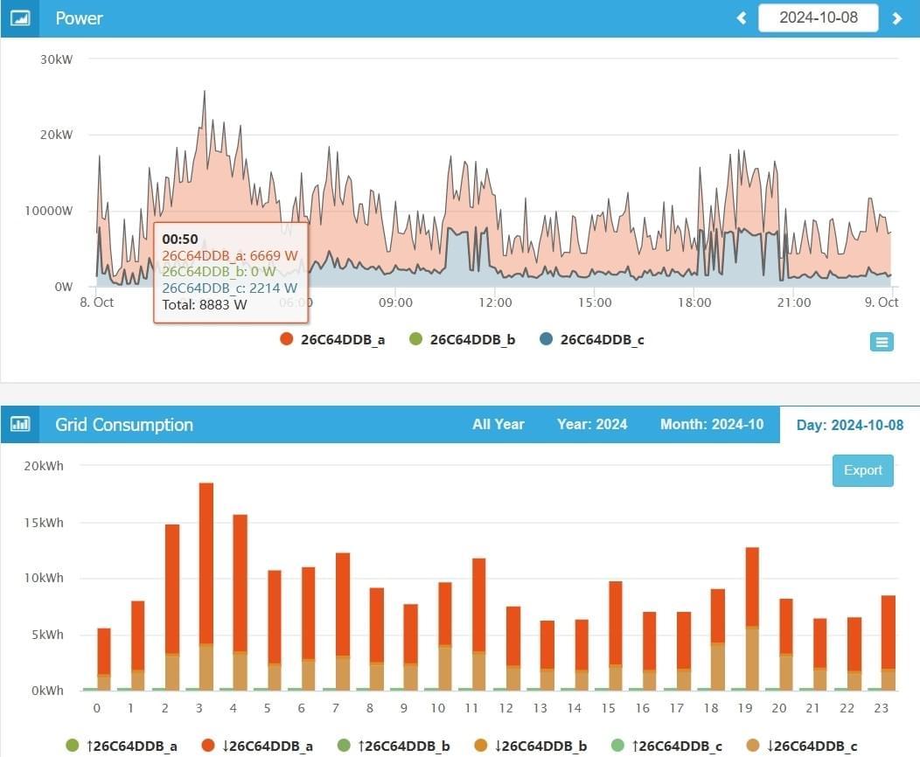Open the Power chart hamburger menu
920x757 pixels.
tap(882, 342)
